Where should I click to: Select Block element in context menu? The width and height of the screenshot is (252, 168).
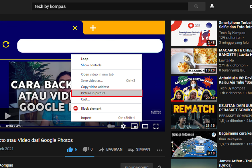(91, 109)
